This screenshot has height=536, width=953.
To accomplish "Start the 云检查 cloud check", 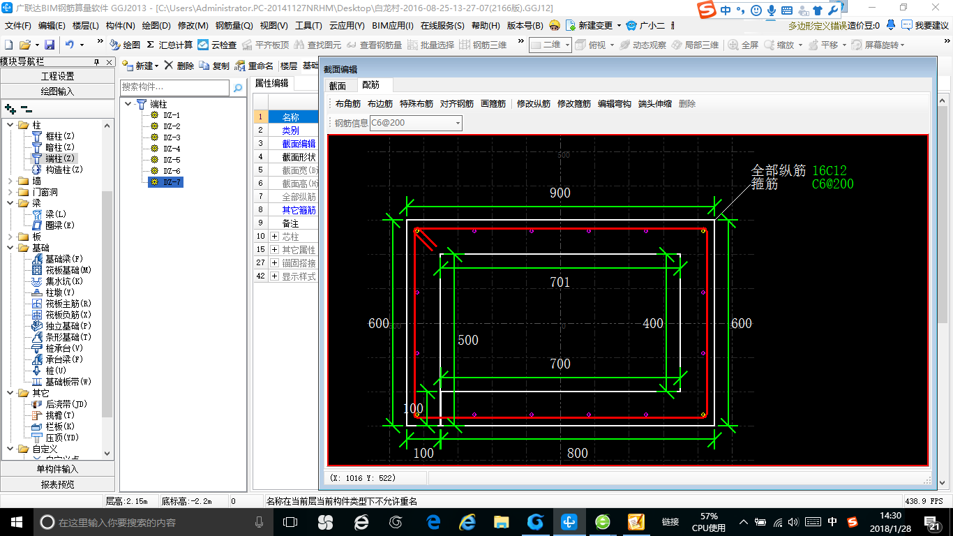I will [x=217, y=45].
